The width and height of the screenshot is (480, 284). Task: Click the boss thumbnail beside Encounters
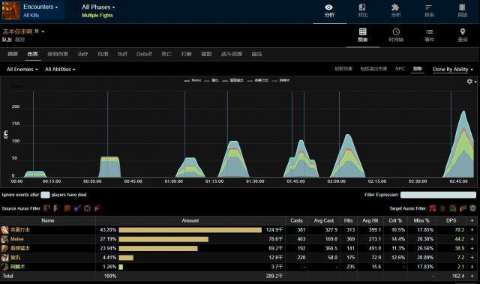[10, 10]
